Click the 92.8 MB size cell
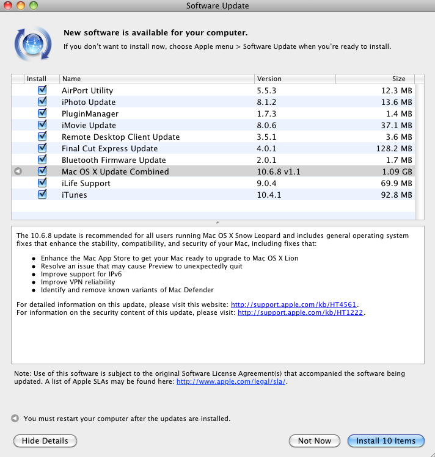Screen dimensions: 435x457 pyautogui.click(x=397, y=195)
